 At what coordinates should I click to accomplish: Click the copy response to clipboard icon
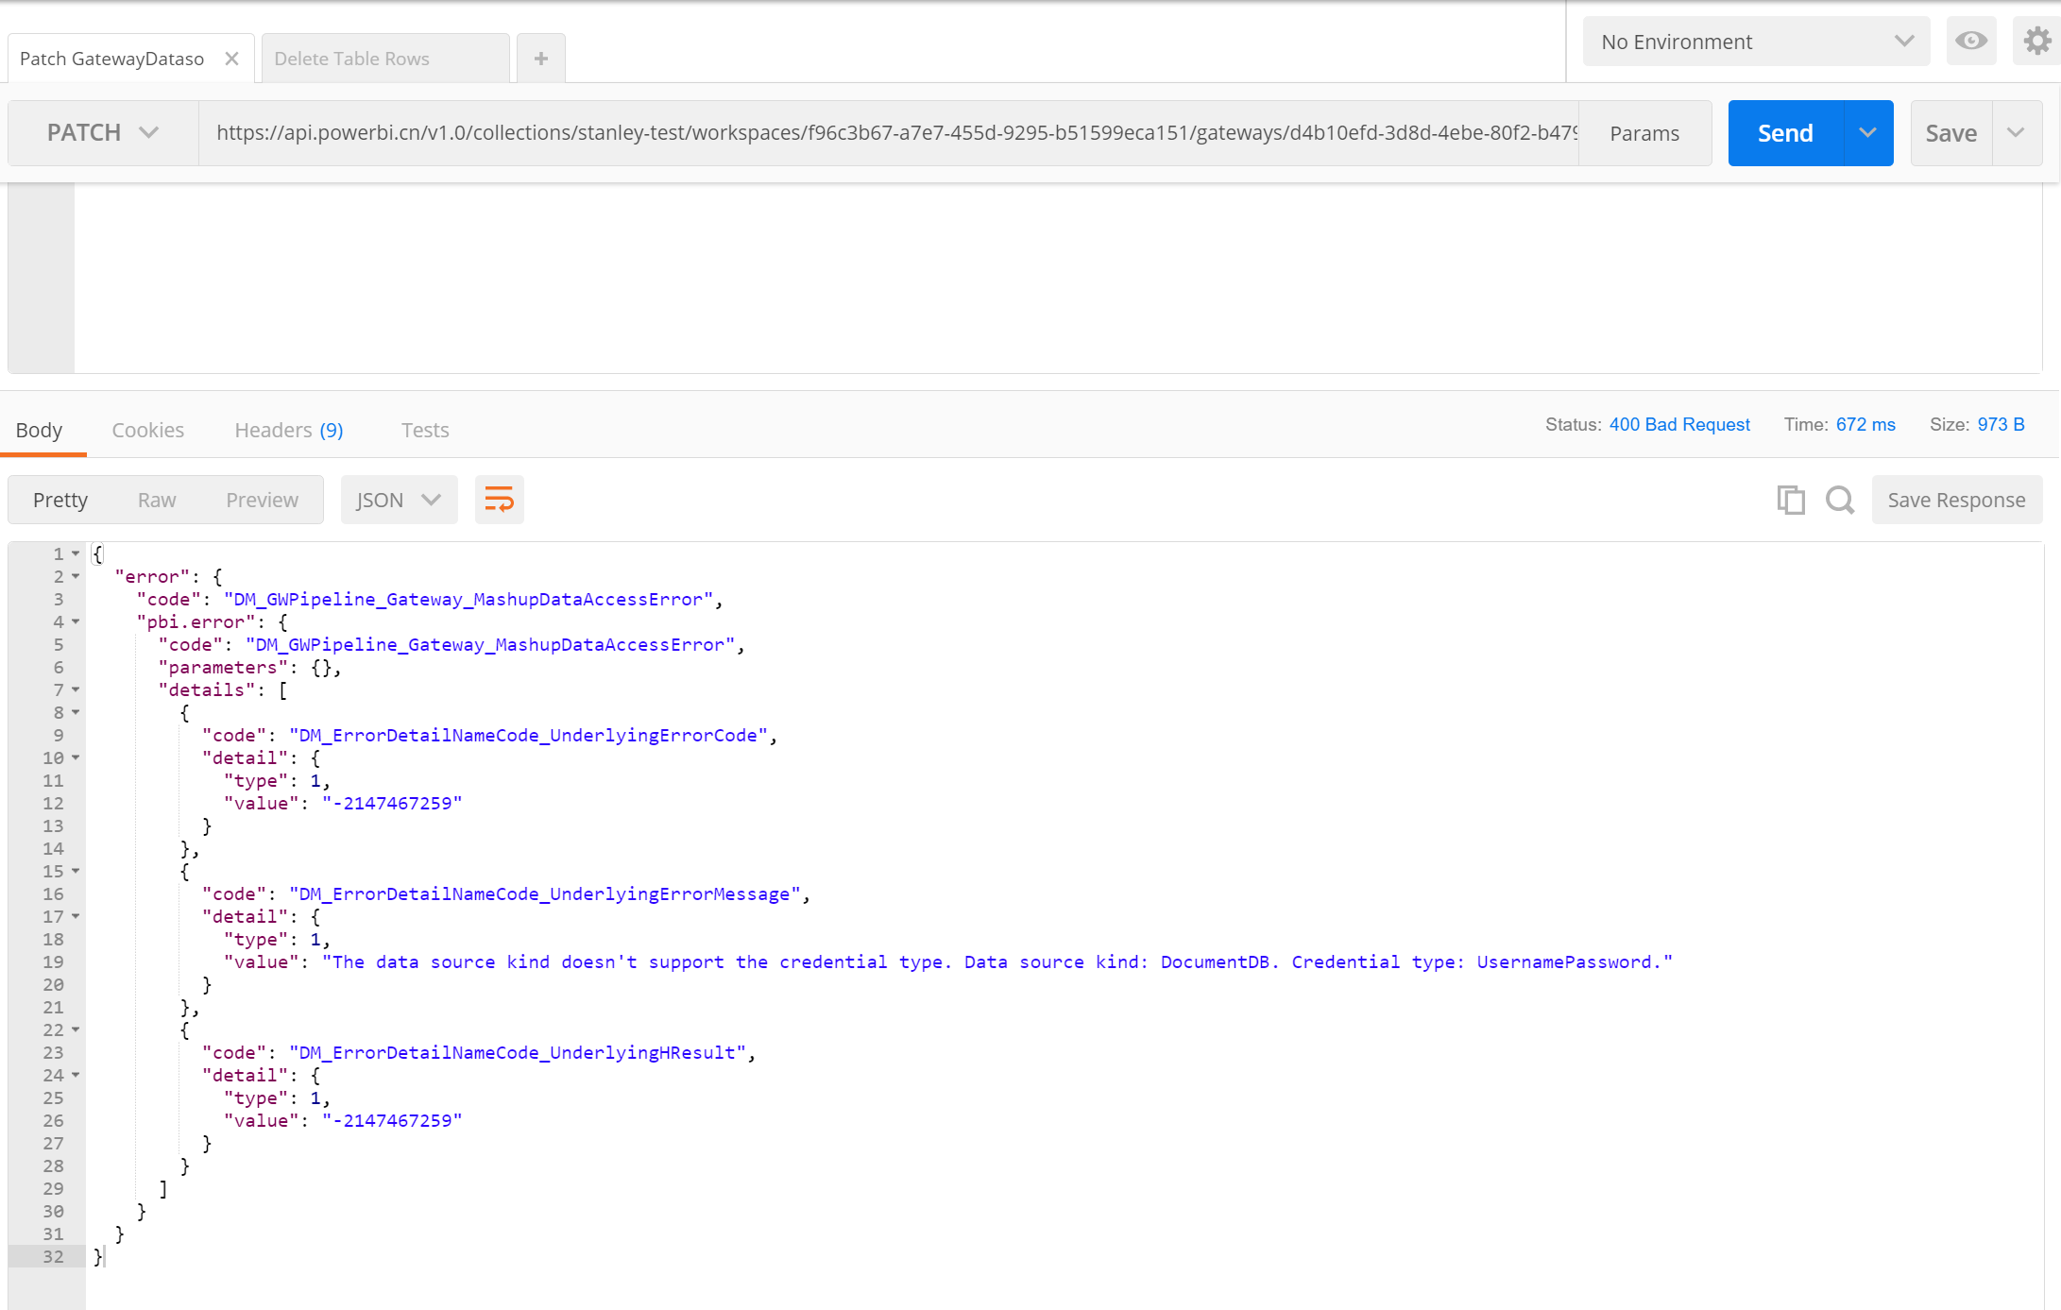point(1790,500)
